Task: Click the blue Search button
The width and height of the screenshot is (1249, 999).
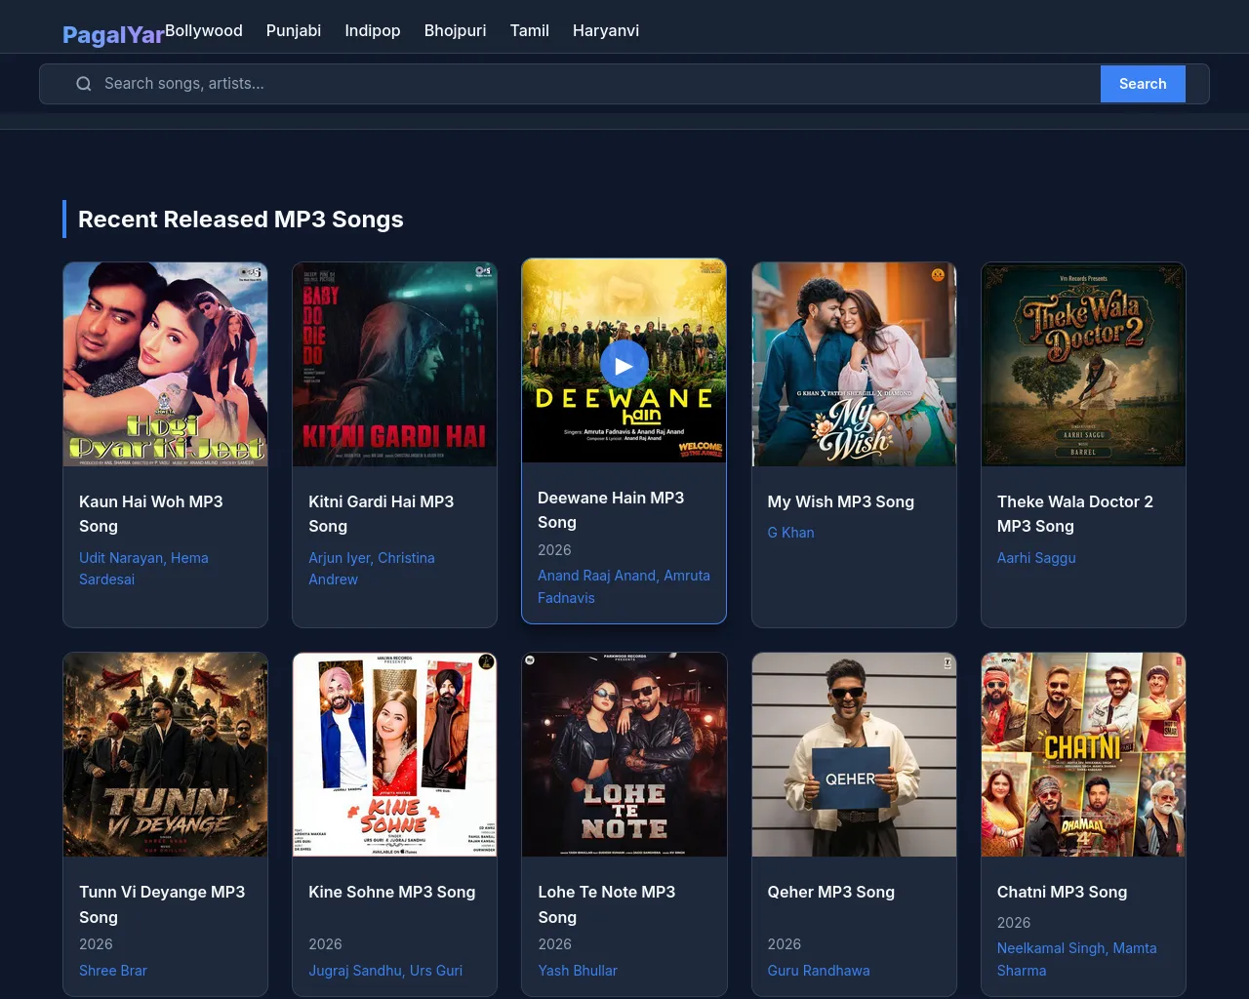Action: [1143, 84]
